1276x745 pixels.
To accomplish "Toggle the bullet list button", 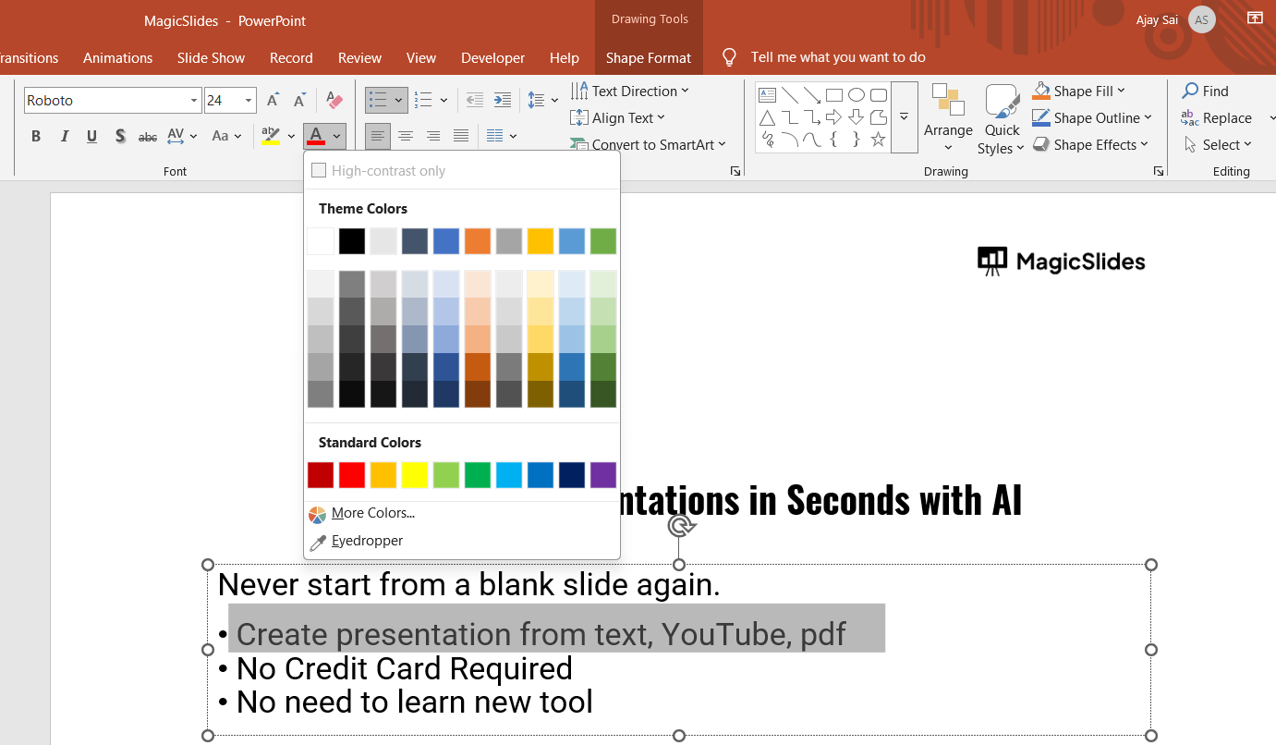I will point(377,101).
